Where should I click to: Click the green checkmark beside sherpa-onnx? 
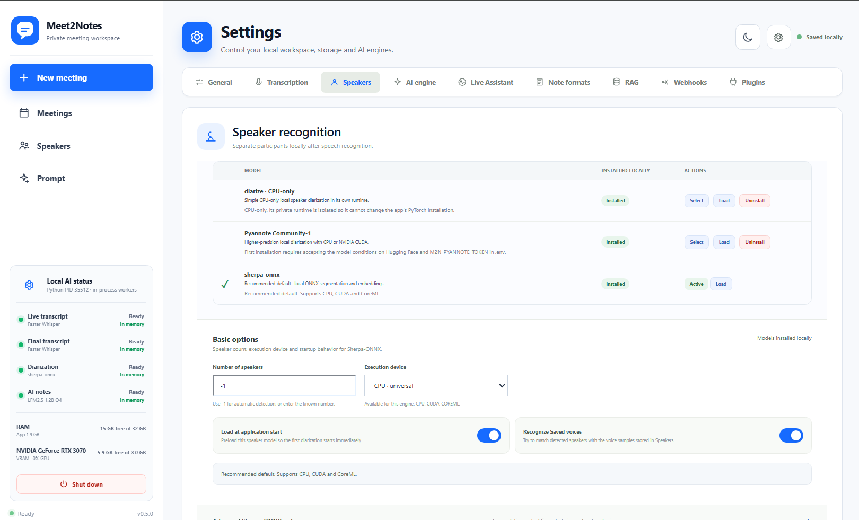[225, 284]
